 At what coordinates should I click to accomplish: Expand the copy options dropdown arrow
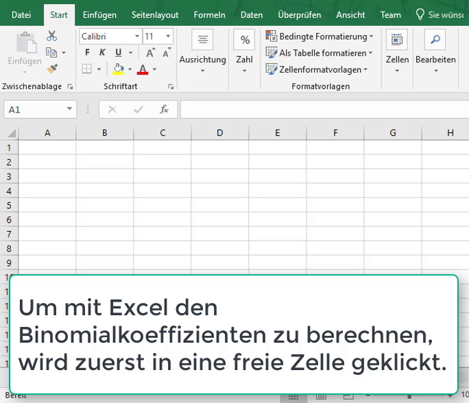click(63, 53)
